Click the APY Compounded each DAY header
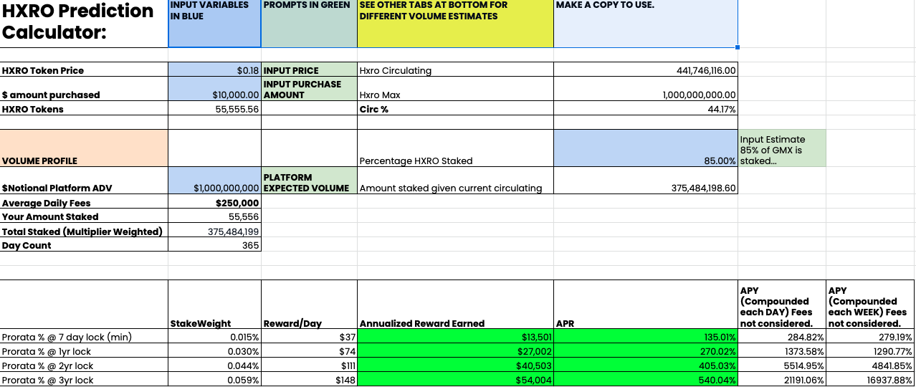This screenshot has height=387, width=916. (782, 305)
